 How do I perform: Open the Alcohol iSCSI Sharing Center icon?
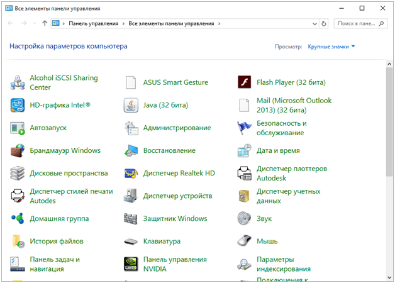click(18, 82)
